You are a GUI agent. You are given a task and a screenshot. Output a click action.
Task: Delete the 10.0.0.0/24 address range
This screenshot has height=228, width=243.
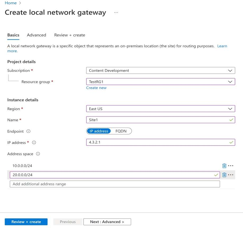coord(224,166)
